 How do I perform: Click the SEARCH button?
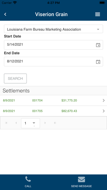[15, 79]
